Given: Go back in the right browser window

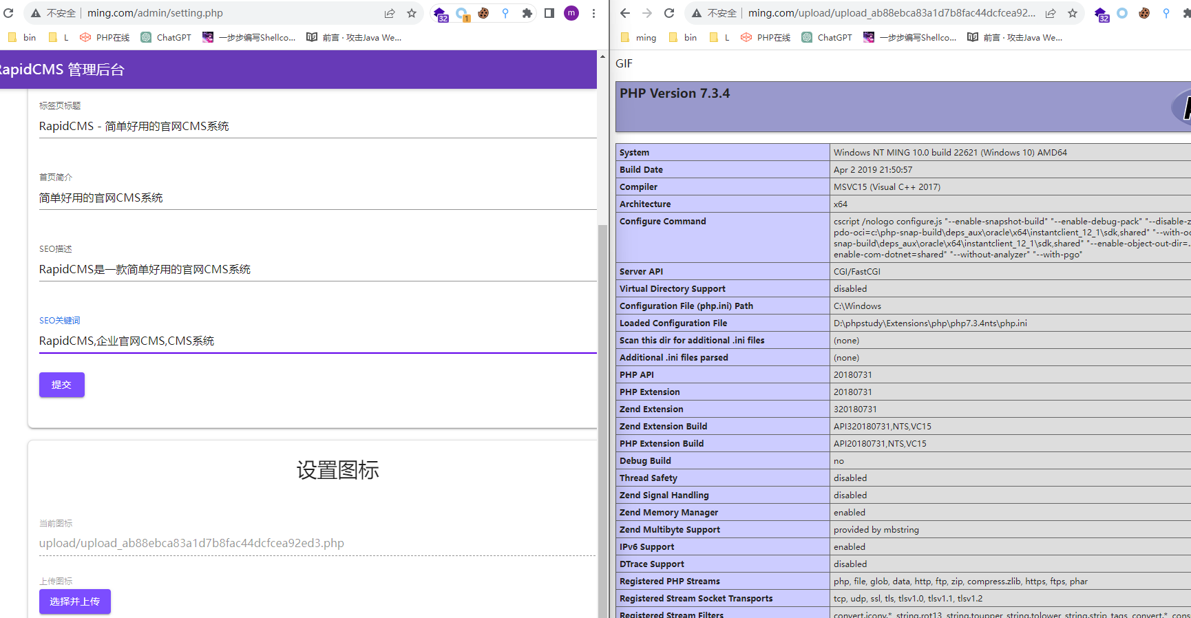Looking at the screenshot, I should (x=625, y=13).
